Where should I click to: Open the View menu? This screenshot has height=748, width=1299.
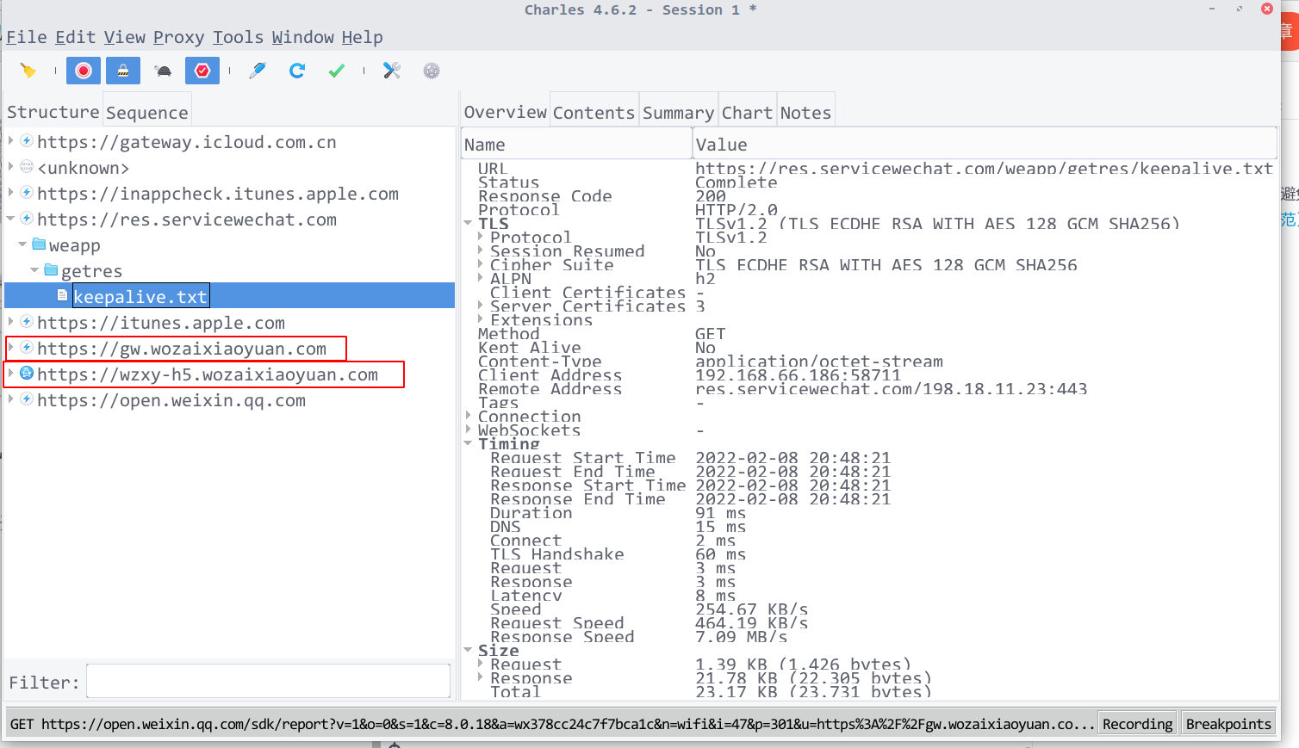[125, 37]
